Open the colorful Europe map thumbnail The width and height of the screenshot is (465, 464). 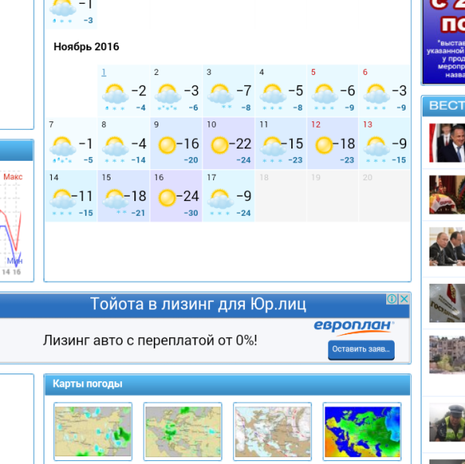361,432
